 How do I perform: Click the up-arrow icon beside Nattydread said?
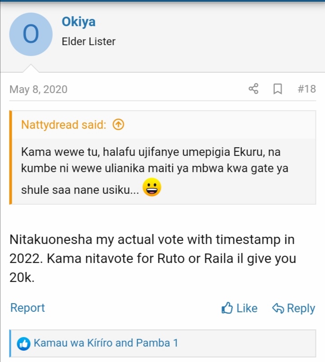[118, 125]
